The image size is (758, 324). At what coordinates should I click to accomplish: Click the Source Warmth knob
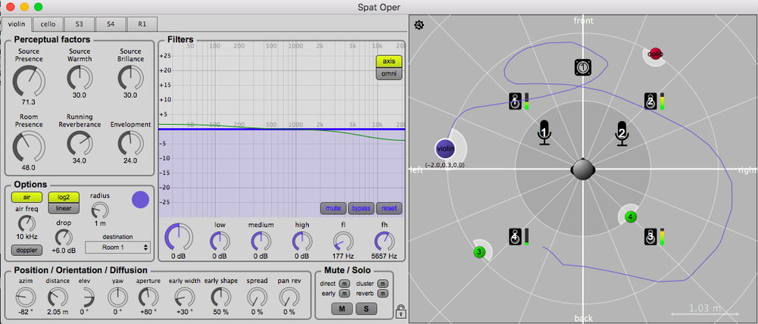(80, 78)
